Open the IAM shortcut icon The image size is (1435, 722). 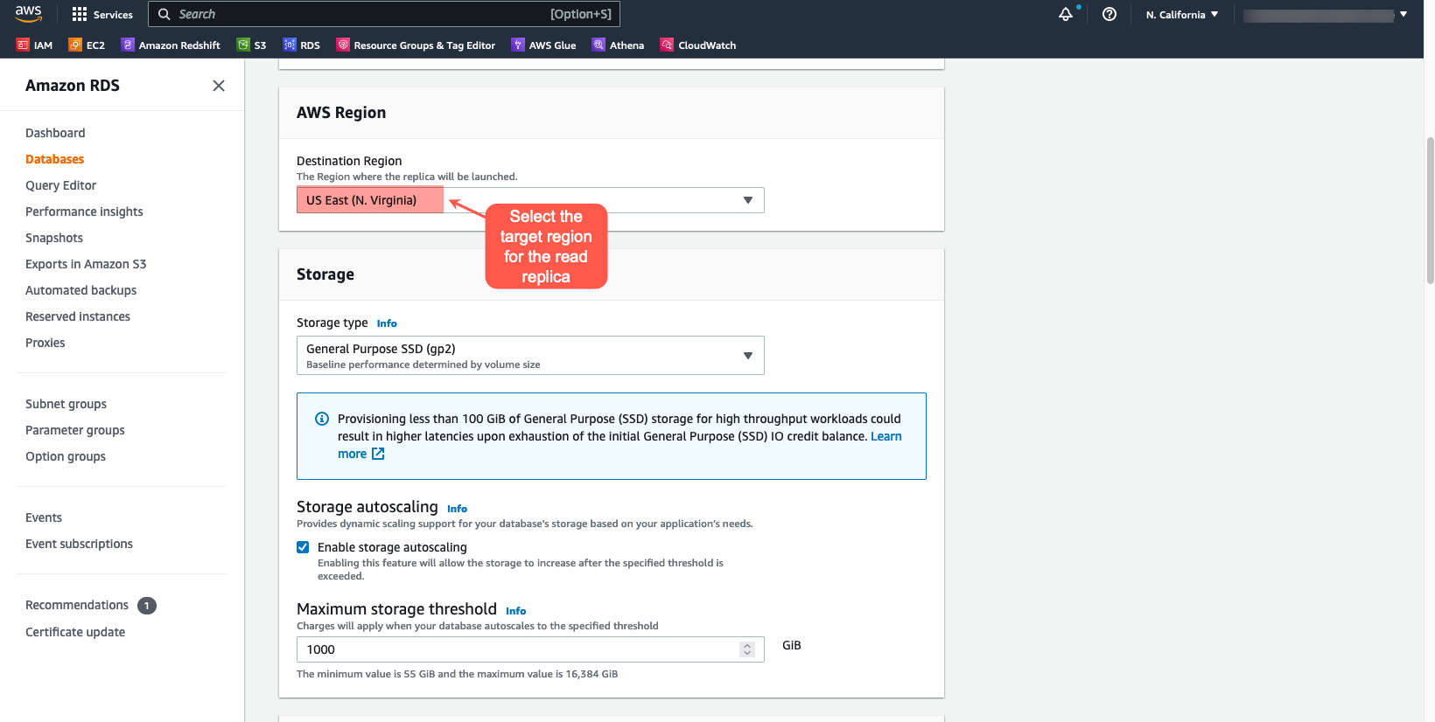23,45
